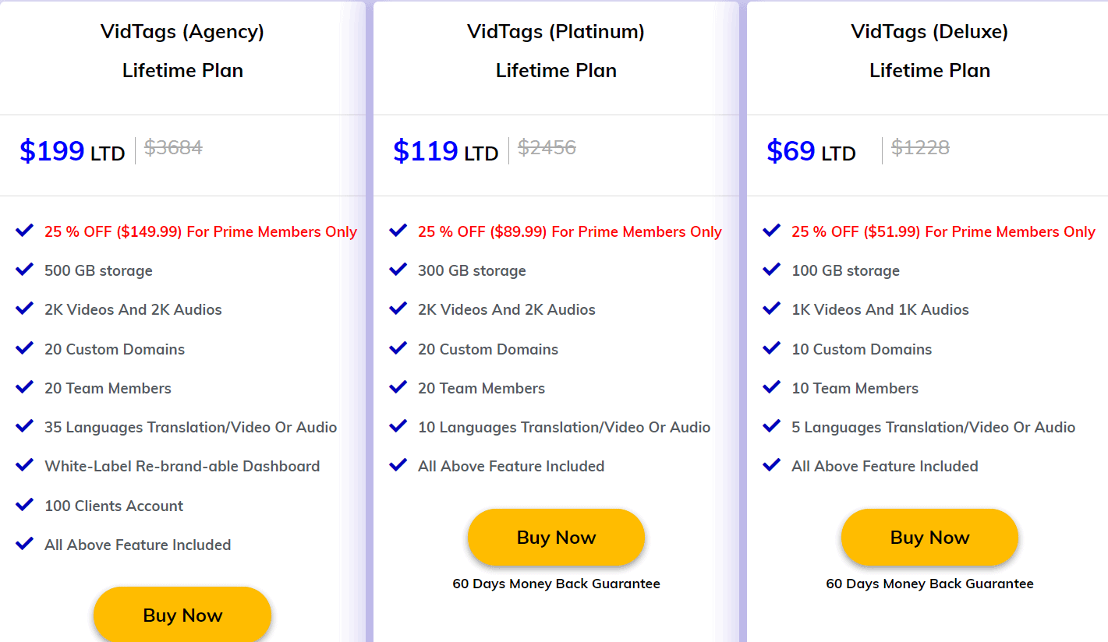The image size is (1108, 642).
Task: Click Buy Now on the Deluxe plan
Action: tap(929, 537)
